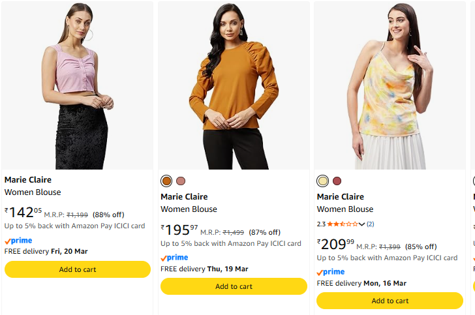The width and height of the screenshot is (475, 315).
Task: Open the yellow tie-dye camisole image
Action: (x=390, y=85)
